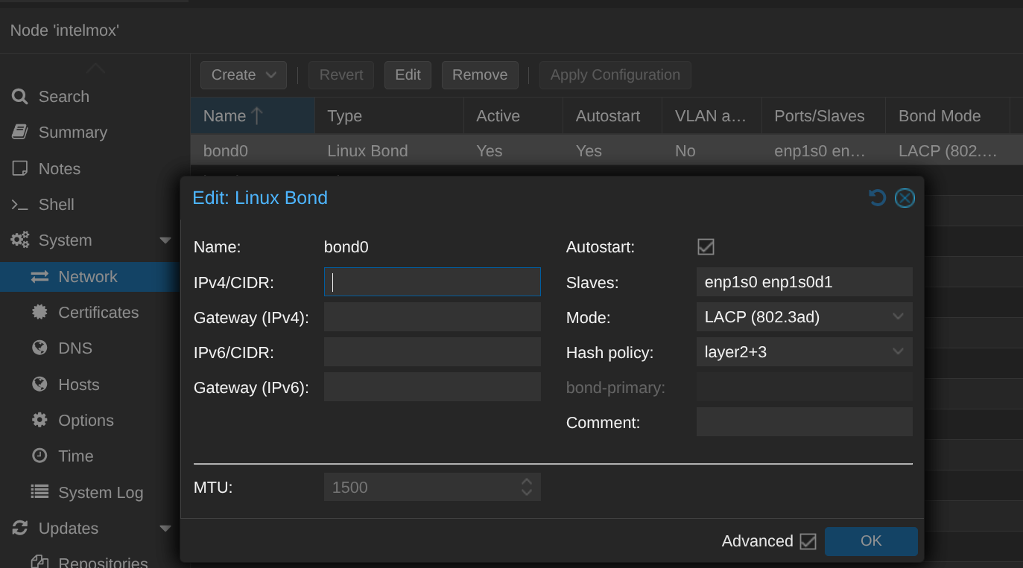
Task: Click the Notes sticky-note icon
Action: [20, 169]
